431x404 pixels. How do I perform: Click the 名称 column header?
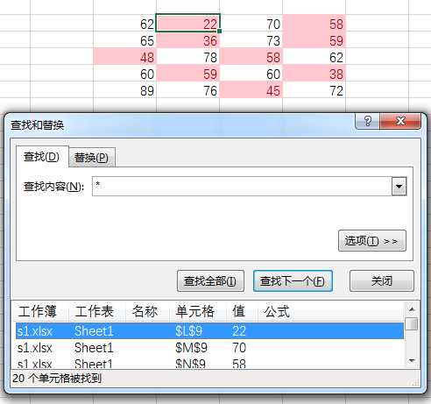tap(147, 311)
